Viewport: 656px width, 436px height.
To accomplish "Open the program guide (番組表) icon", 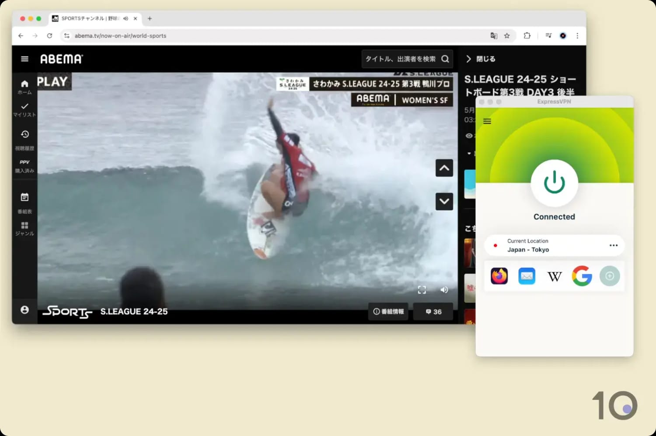I will tap(24, 197).
